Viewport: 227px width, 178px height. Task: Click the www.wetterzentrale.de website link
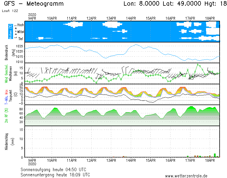(x=186, y=176)
